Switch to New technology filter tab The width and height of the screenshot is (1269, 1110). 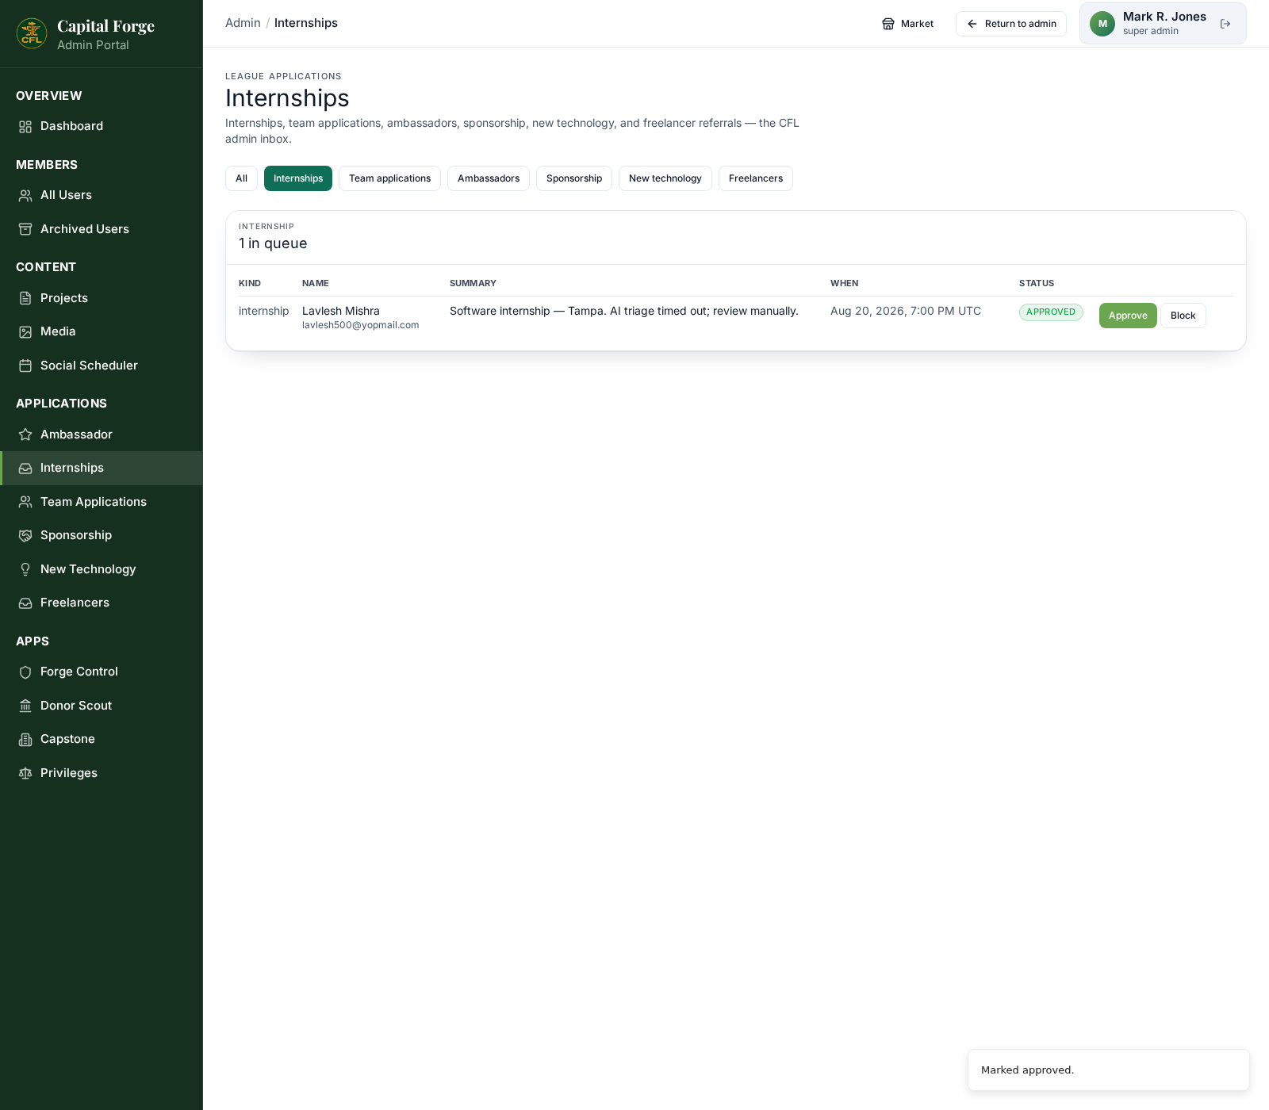(665, 178)
